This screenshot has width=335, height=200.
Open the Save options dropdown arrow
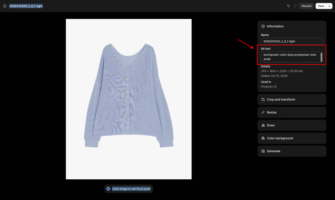[x=329, y=6]
